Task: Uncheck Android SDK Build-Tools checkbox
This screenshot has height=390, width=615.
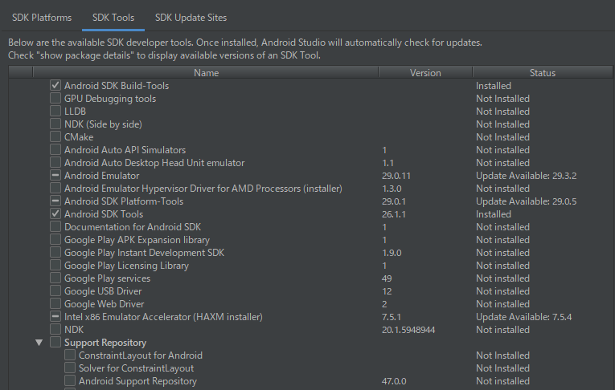Action: tap(55, 85)
